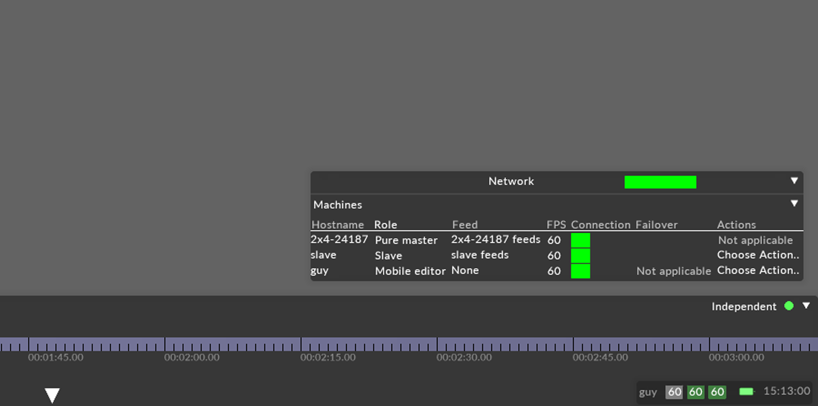Viewport: 818px width, 406px height.
Task: Click the Pure master role
Action: 406,240
